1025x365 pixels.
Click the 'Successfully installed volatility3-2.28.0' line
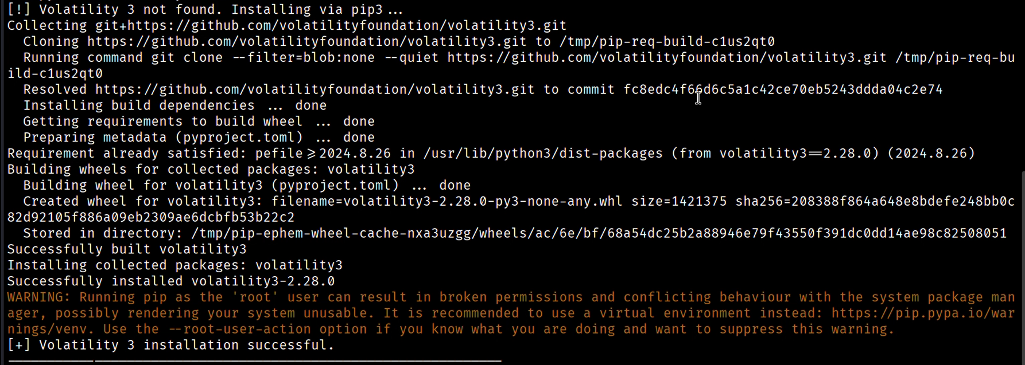coord(170,281)
